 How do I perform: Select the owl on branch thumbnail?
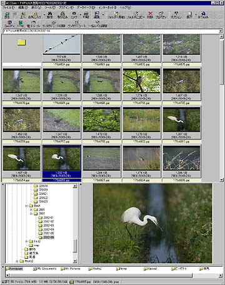pos(141,81)
